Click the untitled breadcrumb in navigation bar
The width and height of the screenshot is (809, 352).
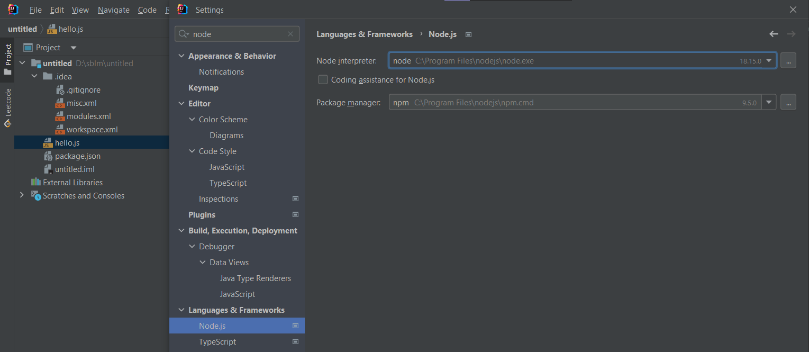pyautogui.click(x=23, y=29)
